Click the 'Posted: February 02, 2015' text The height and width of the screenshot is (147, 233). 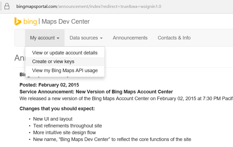(49, 85)
